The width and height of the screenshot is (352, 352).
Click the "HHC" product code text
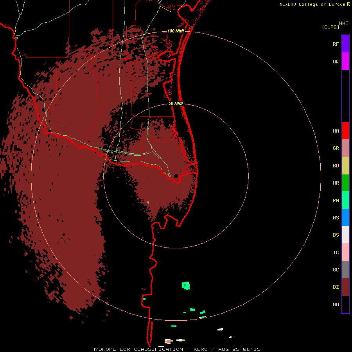tap(344, 23)
